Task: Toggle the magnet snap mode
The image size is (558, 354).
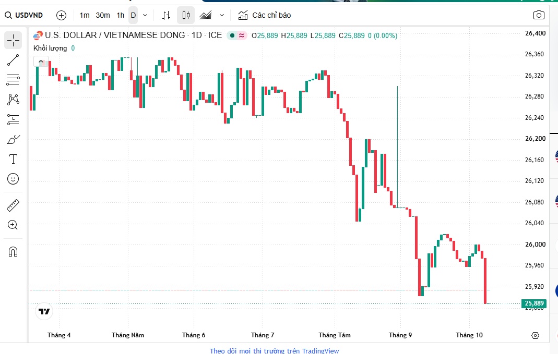Action: 13,252
